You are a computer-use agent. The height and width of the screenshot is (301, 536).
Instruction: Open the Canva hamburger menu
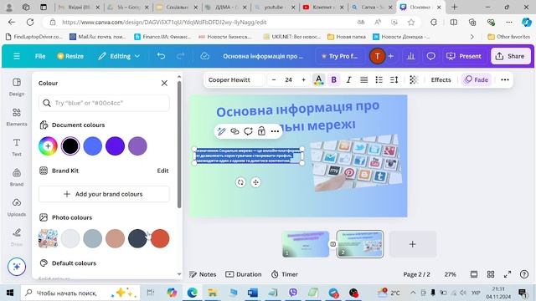(17, 56)
